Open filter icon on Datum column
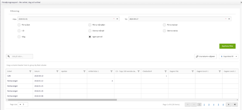Screen dimensions: 242x110 point(57,71)
